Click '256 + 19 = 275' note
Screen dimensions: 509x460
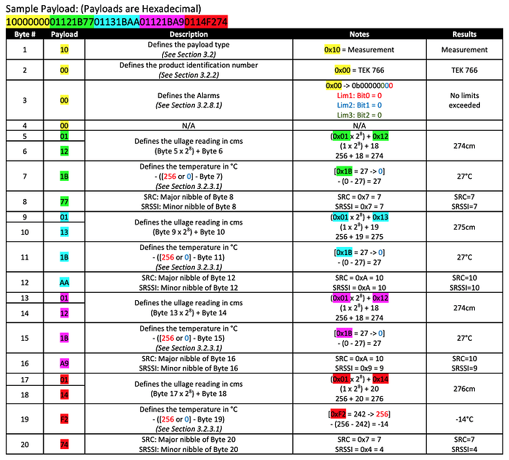pos(359,236)
